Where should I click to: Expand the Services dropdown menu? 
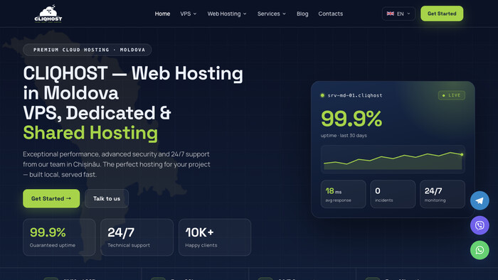tap(272, 14)
